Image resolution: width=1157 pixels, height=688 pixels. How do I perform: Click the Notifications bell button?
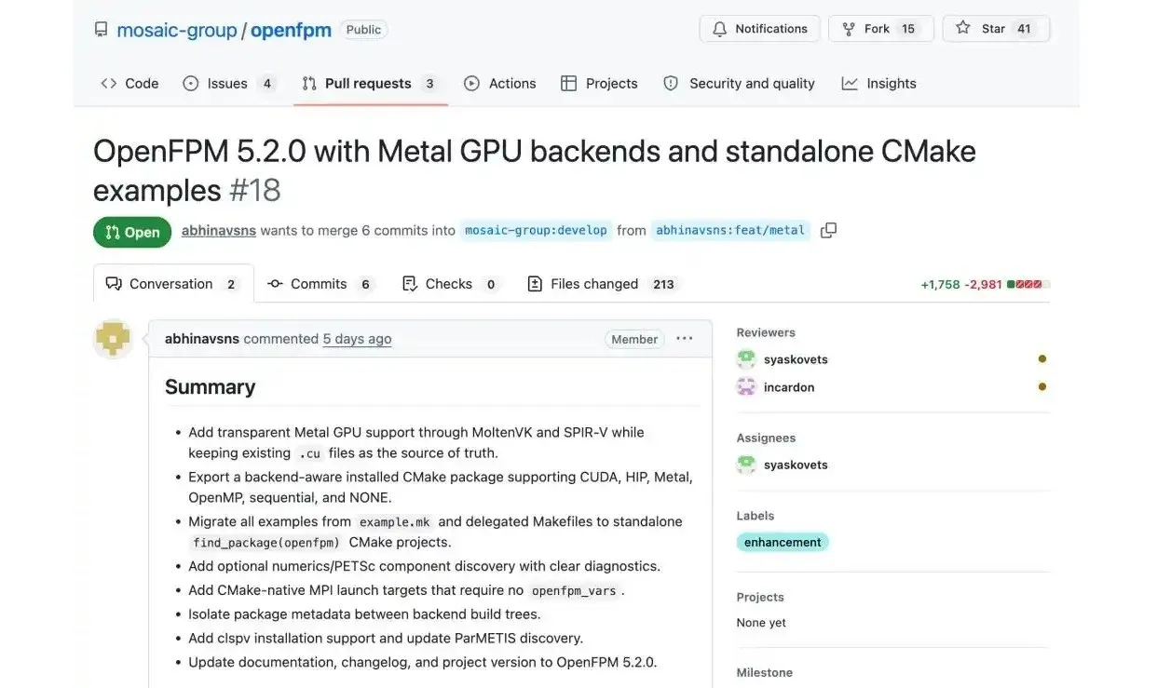click(x=760, y=29)
